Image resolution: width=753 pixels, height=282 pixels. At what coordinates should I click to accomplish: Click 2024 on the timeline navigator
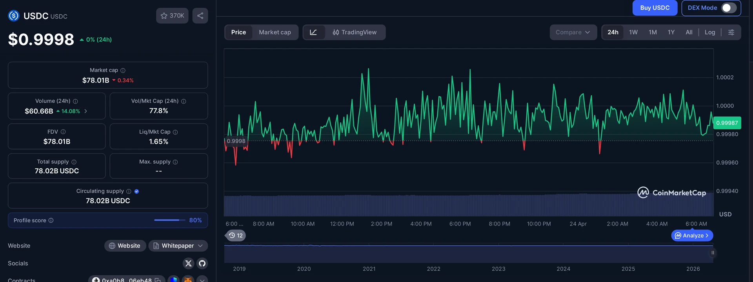point(564,269)
